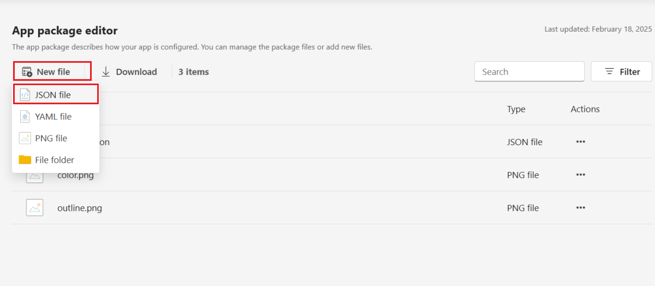This screenshot has width=655, height=286.
Task: Open more actions for the JSON file row
Action: click(x=580, y=142)
